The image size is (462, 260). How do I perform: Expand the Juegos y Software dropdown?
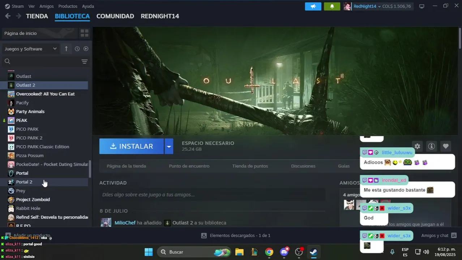(31, 49)
